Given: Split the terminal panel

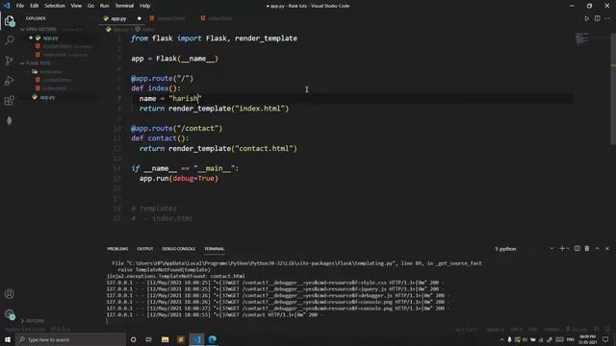Looking at the screenshot, I should 577,249.
